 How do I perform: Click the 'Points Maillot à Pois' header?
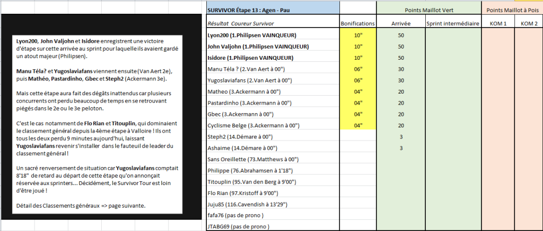click(x=512, y=8)
